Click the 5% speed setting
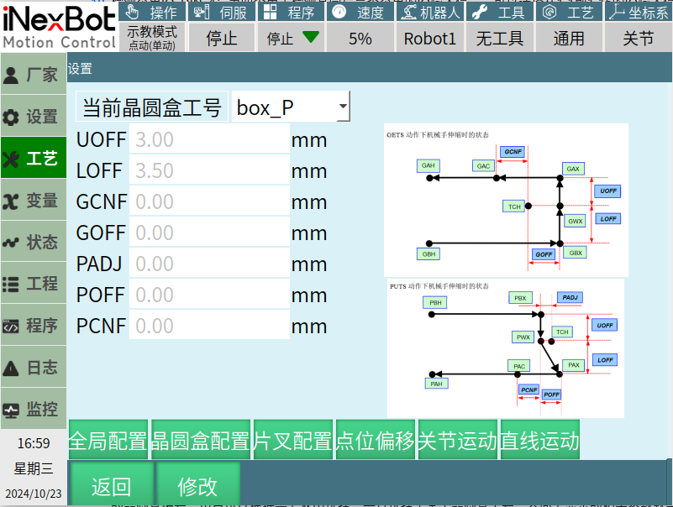Viewport: 673px width, 507px height. coord(360,38)
